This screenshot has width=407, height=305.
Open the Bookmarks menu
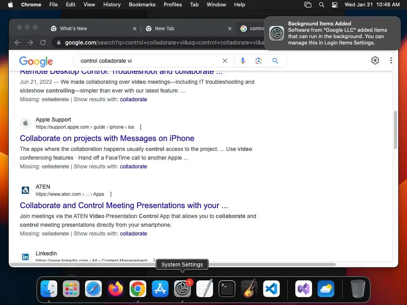click(142, 4)
